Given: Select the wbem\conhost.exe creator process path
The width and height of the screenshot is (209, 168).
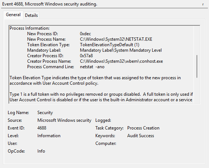Looking at the screenshot, I should click(x=121, y=61).
